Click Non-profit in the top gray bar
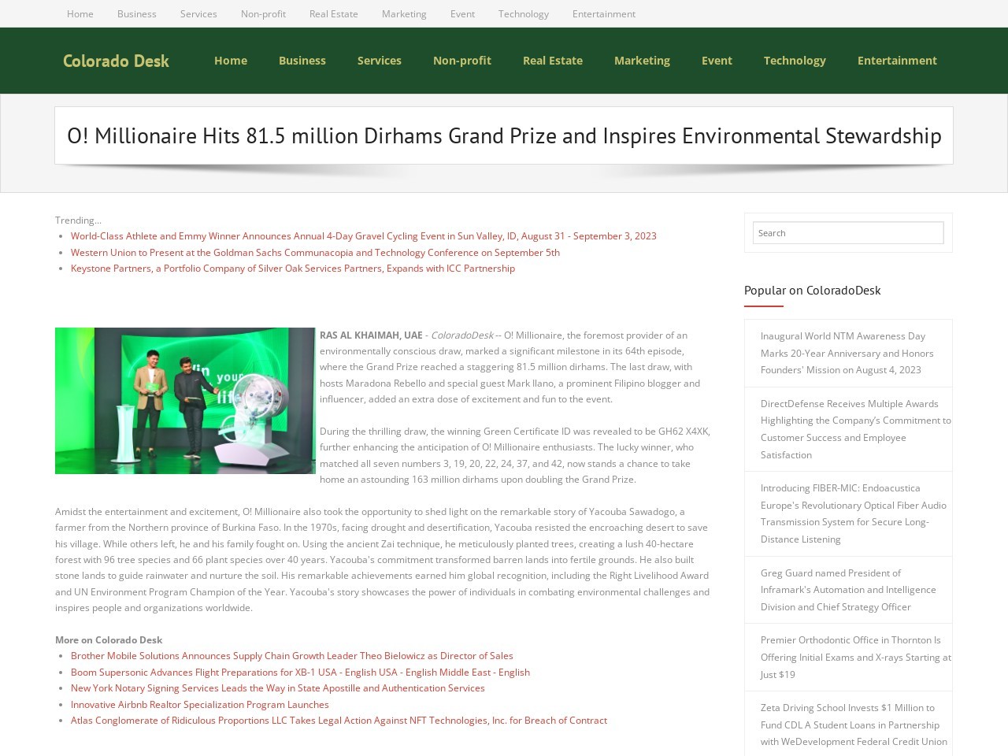The width and height of the screenshot is (1008, 756). 263,14
